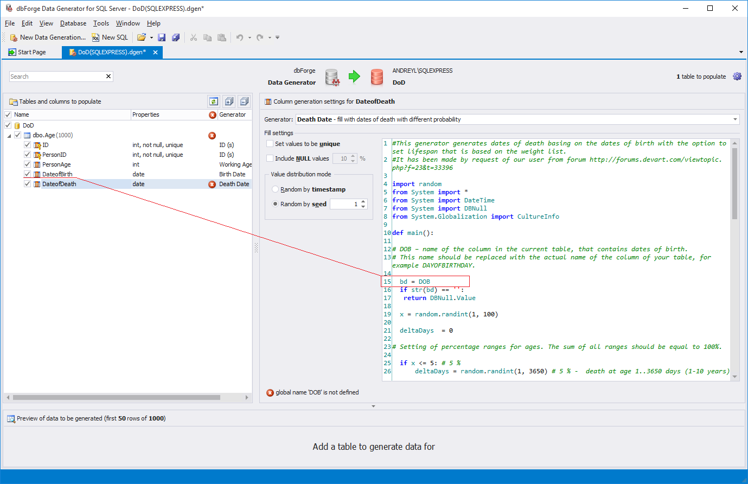Viewport: 748px width, 484px height.
Task: Click the Generator column header
Action: point(234,114)
